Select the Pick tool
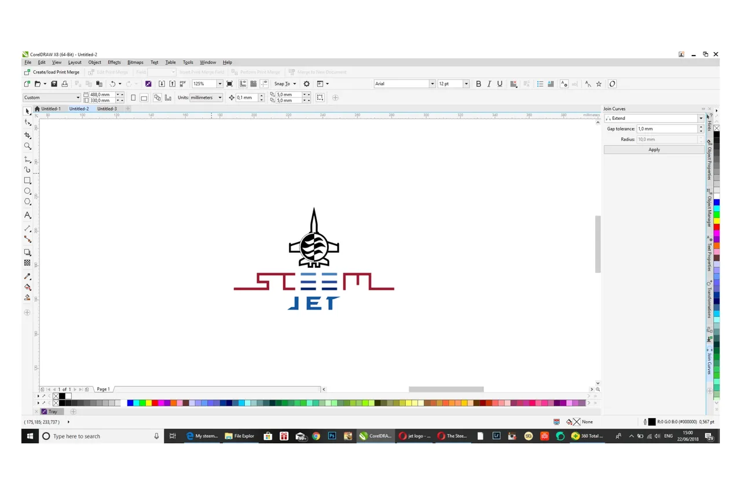Screen dimensions: 741x494 (27, 111)
